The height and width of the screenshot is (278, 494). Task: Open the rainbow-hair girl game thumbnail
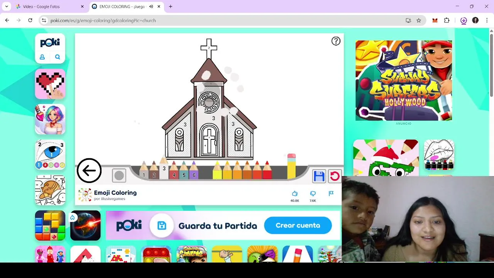pos(50,119)
